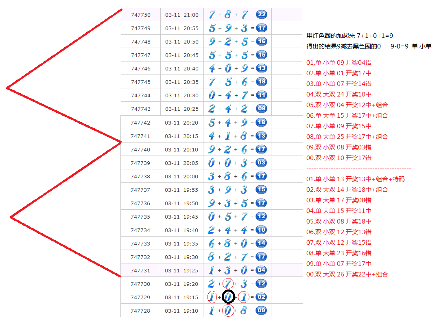Click the line "00.双 大双 26 开奖22中+组合"
Image resolution: width=439 pixels, height=318 pixels.
(x=347, y=274)
